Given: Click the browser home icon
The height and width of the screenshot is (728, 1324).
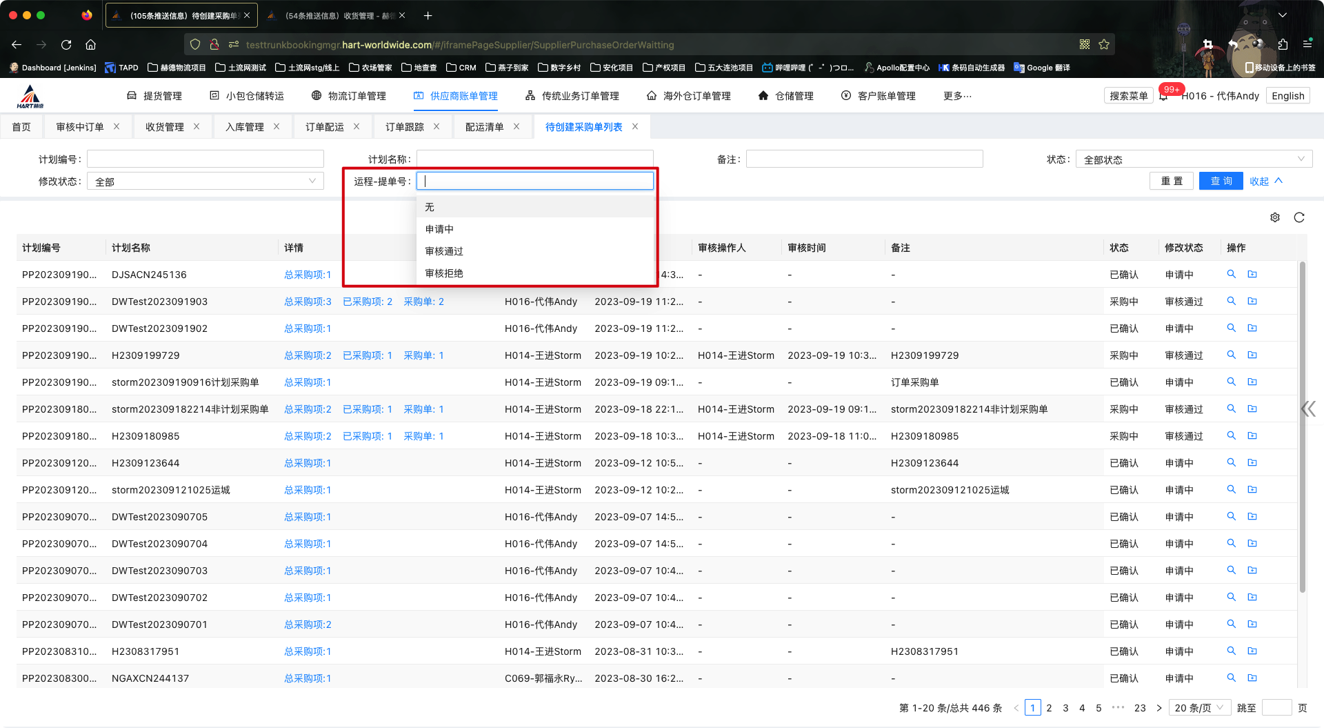Looking at the screenshot, I should click(90, 45).
